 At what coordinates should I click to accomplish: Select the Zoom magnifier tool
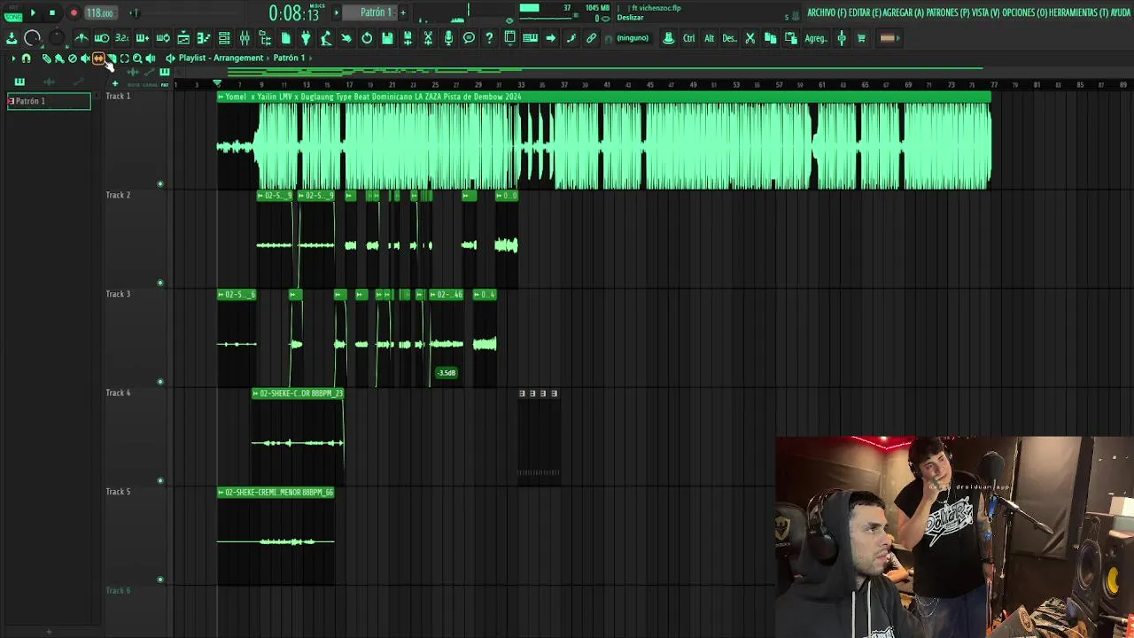137,58
